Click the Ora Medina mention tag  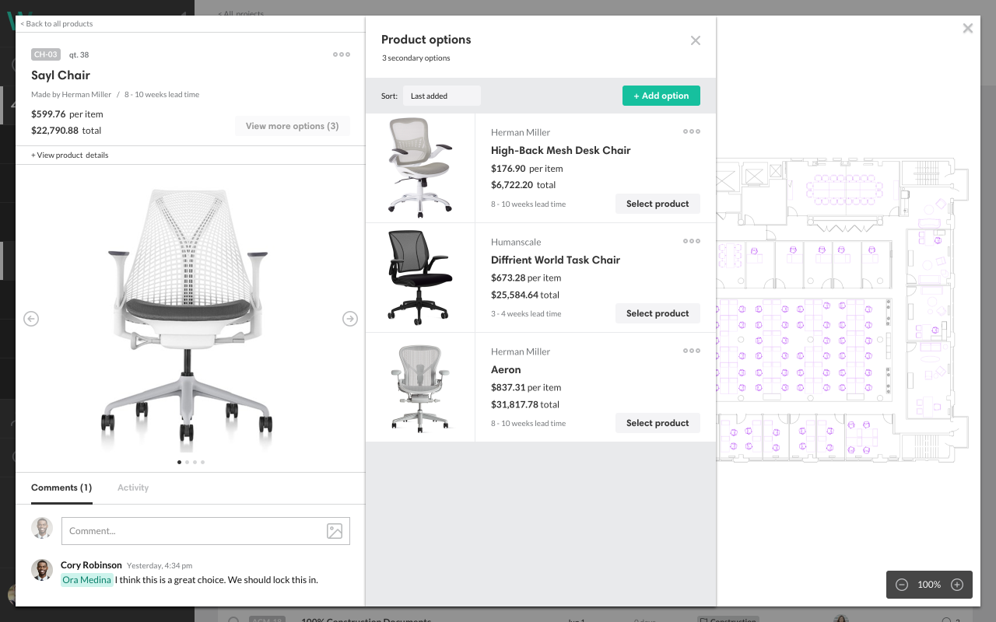pos(87,580)
